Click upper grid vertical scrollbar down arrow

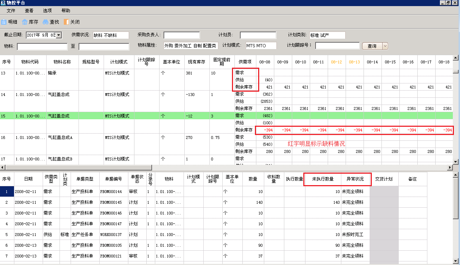(x=456, y=162)
